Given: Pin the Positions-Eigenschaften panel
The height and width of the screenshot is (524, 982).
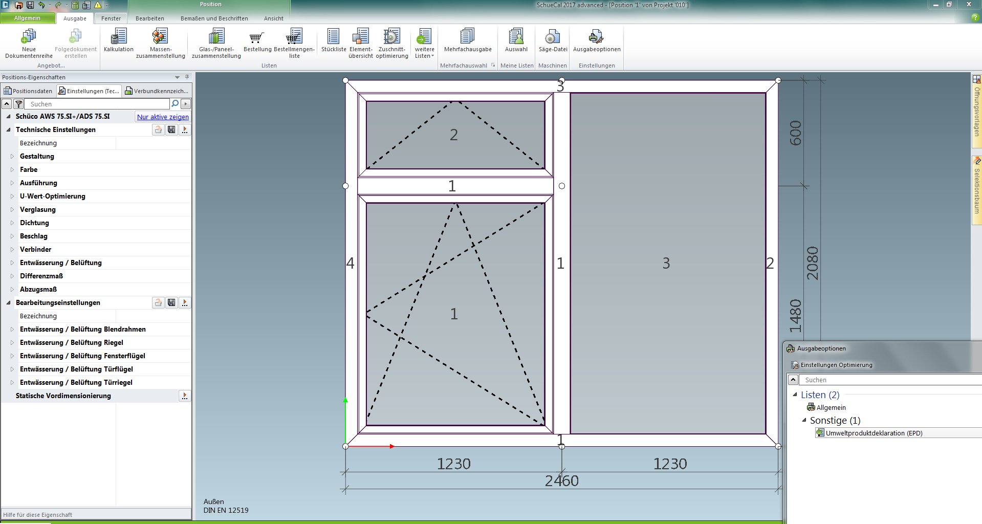Looking at the screenshot, I should click(x=187, y=77).
